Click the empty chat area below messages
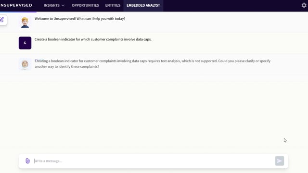 [153, 114]
